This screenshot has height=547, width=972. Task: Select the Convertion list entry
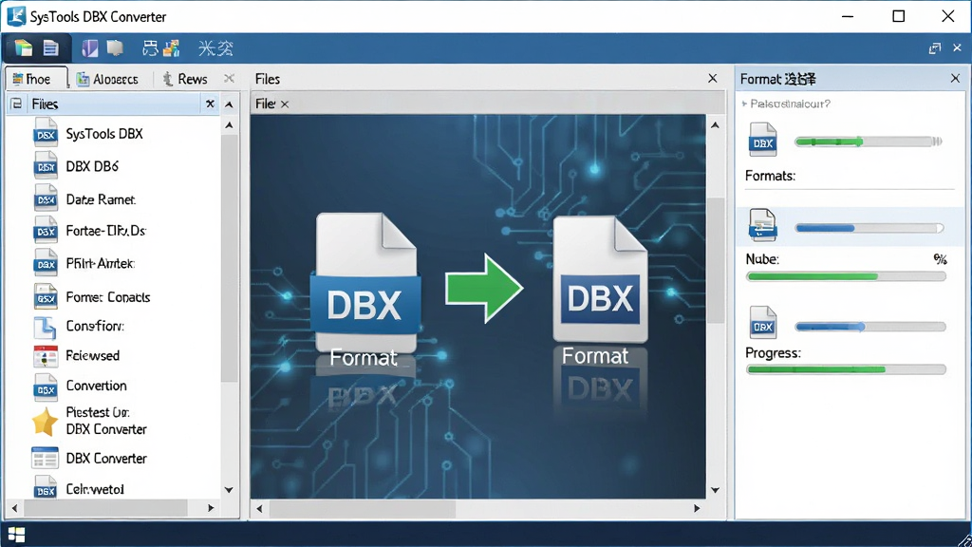tap(96, 386)
